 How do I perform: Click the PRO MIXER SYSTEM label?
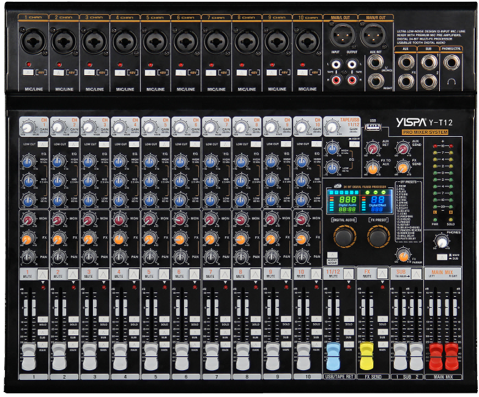[425, 133]
